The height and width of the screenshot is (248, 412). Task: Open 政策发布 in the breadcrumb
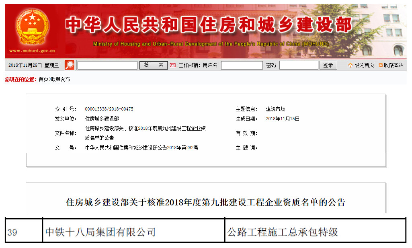(x=60, y=79)
